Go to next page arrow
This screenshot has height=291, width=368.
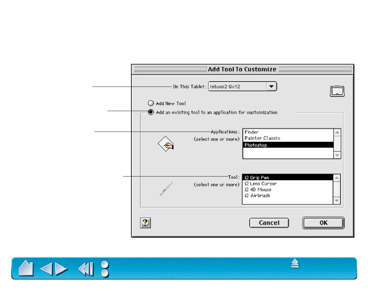point(62,269)
